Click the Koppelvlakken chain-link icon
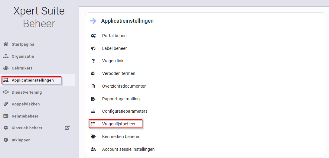The height and width of the screenshot is (158, 329). pyautogui.click(x=6, y=104)
